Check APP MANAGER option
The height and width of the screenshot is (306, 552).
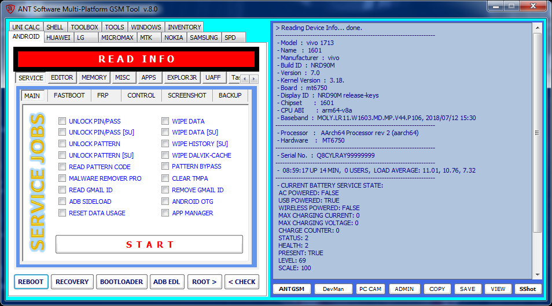(165, 213)
